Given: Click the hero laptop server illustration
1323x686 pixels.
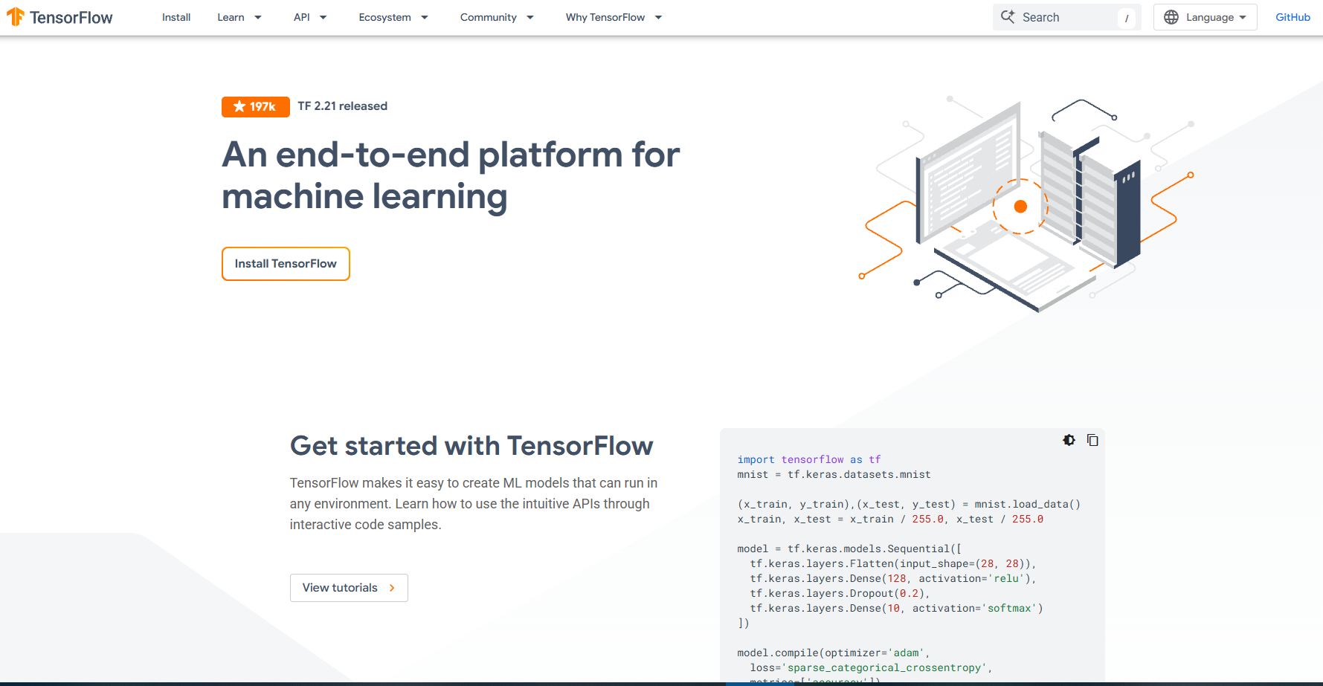Looking at the screenshot, I should coord(1026,204).
